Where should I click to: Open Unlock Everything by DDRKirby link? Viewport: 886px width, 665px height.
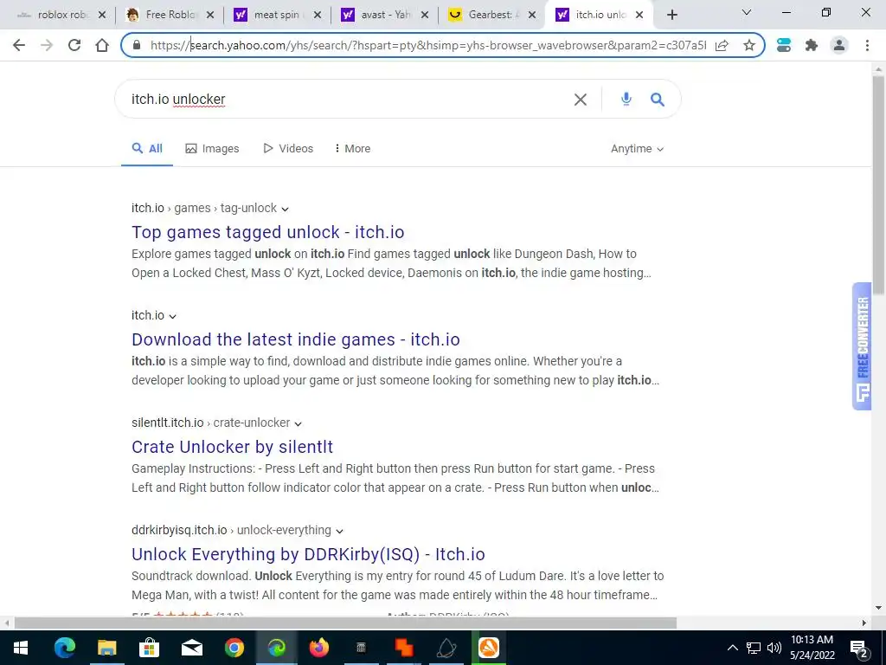(308, 554)
